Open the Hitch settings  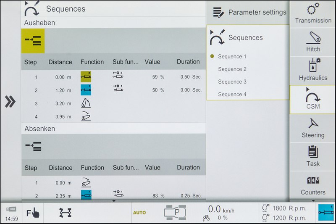point(313,42)
